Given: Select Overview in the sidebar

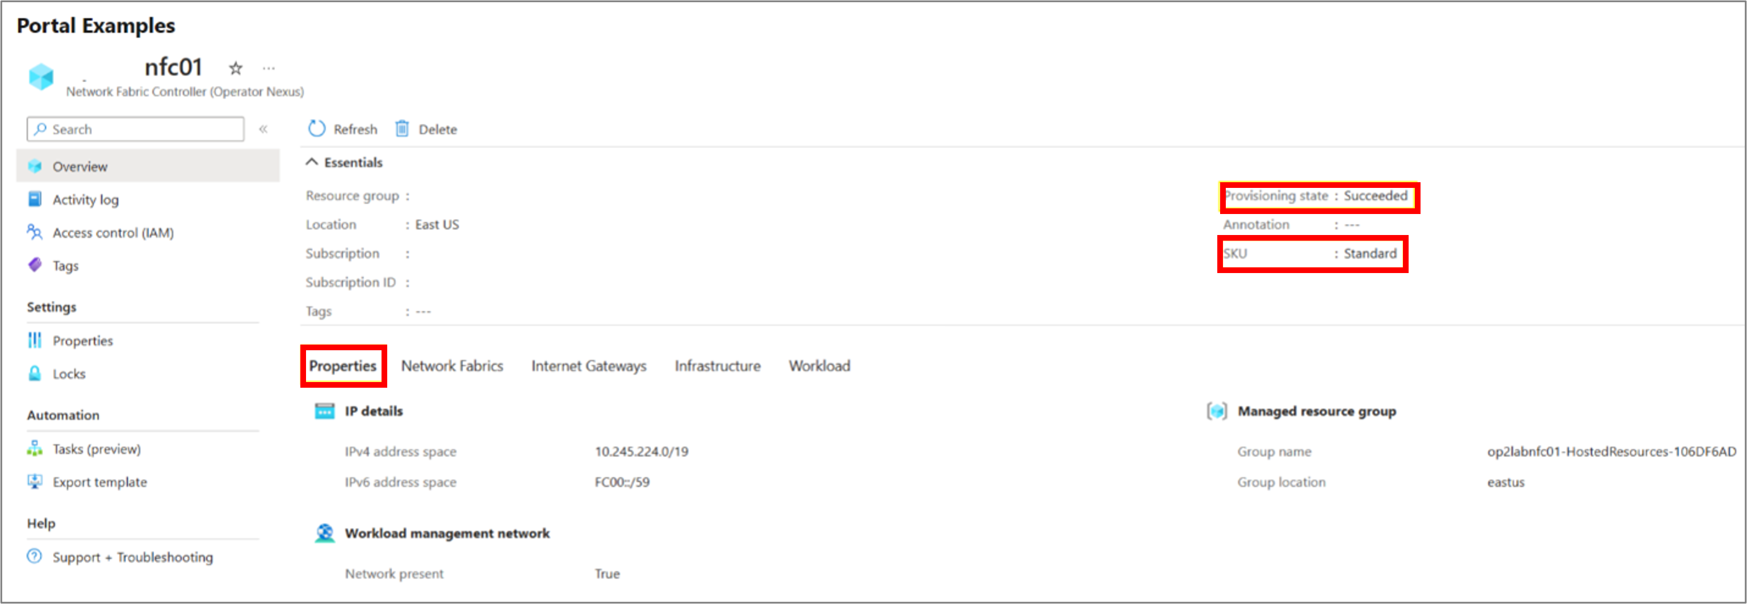Looking at the screenshot, I should (79, 166).
